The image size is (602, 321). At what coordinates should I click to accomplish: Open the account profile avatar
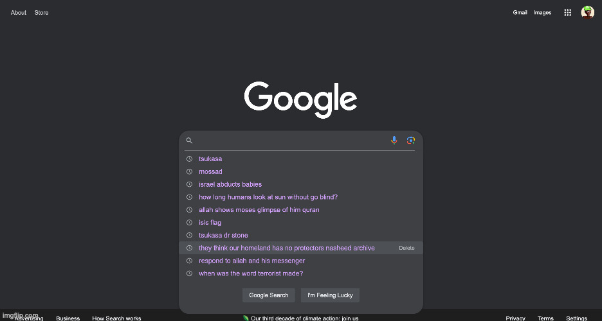point(587,12)
